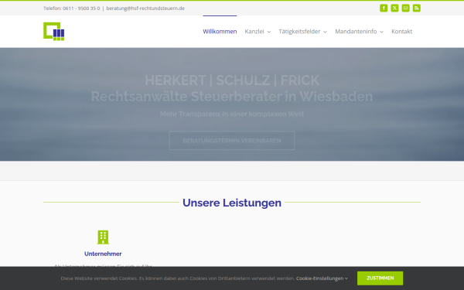Click the beratung@hsf-rechtundsteuern.de email link
Viewport: 464px width, 290px height.
(x=145, y=9)
